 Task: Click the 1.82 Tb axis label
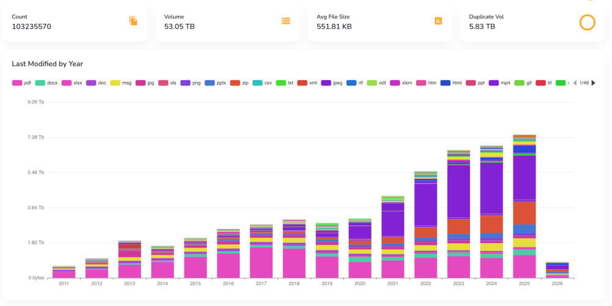point(36,243)
